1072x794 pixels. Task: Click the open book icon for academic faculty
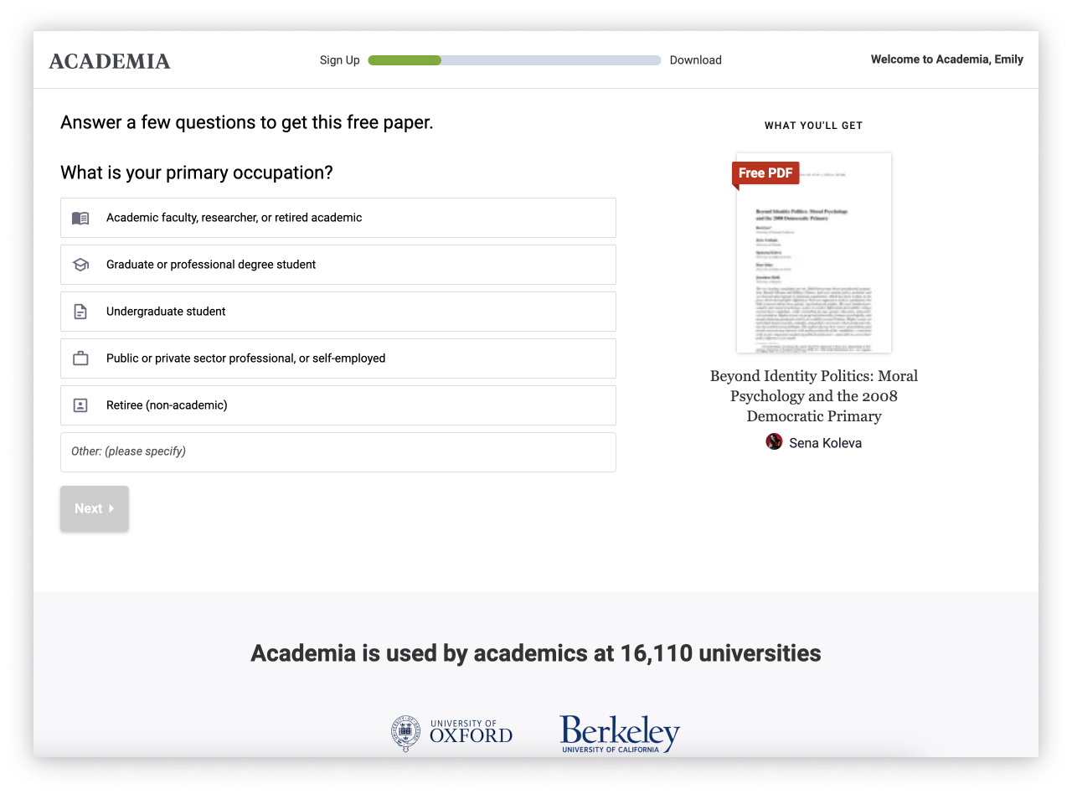tap(80, 218)
